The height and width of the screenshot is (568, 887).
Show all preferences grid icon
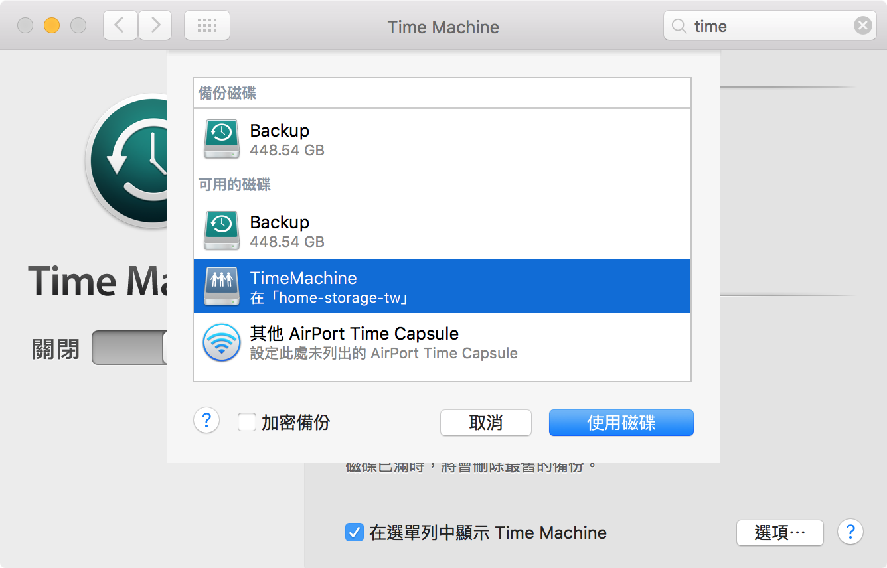point(207,26)
